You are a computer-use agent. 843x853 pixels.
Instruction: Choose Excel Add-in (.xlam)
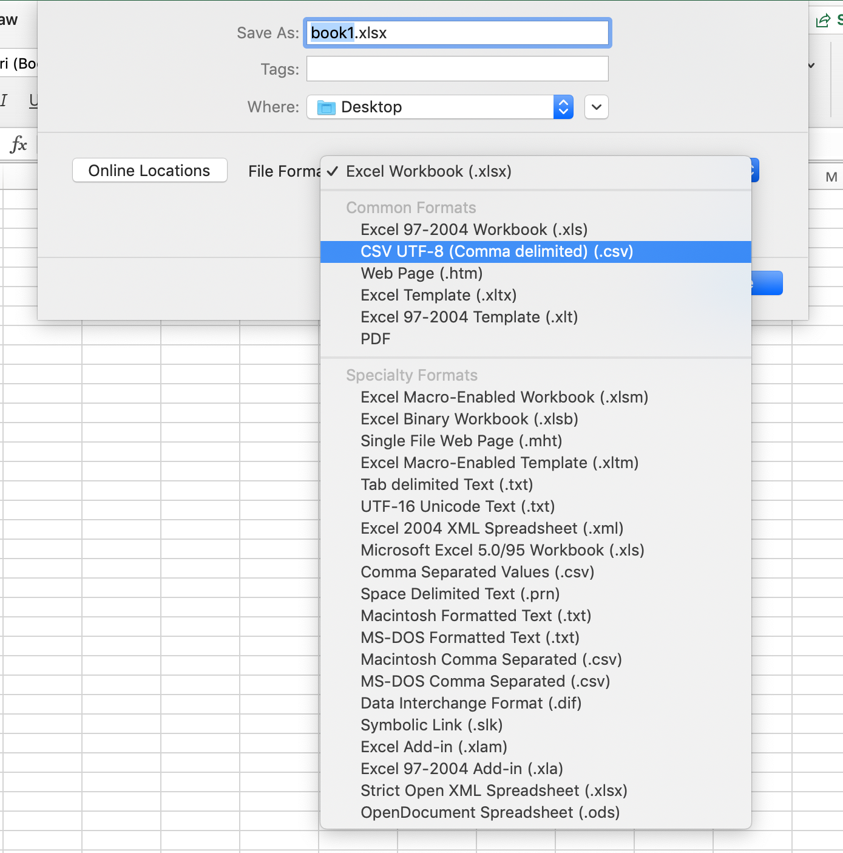[535, 747]
